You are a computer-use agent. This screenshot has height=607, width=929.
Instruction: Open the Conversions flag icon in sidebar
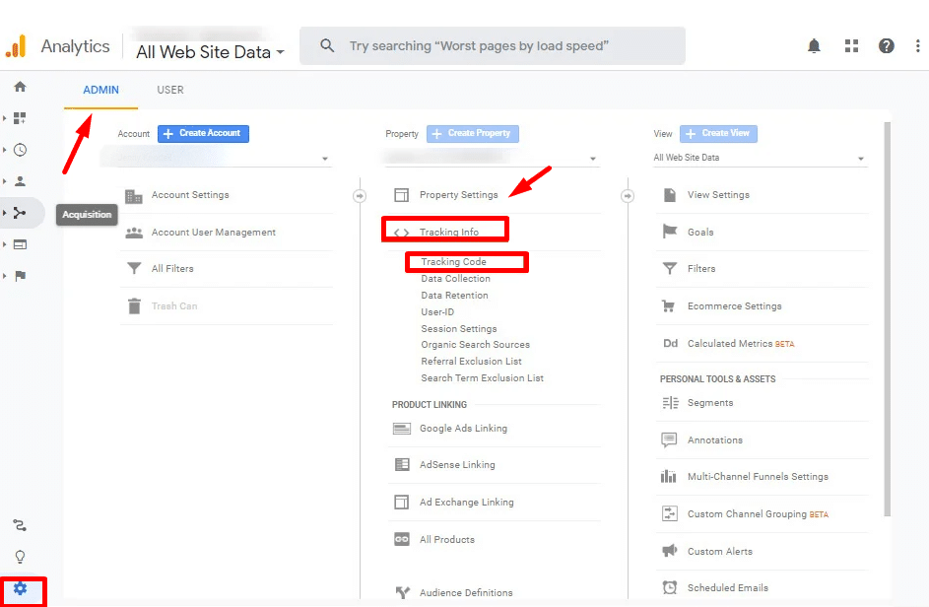pyautogui.click(x=20, y=276)
